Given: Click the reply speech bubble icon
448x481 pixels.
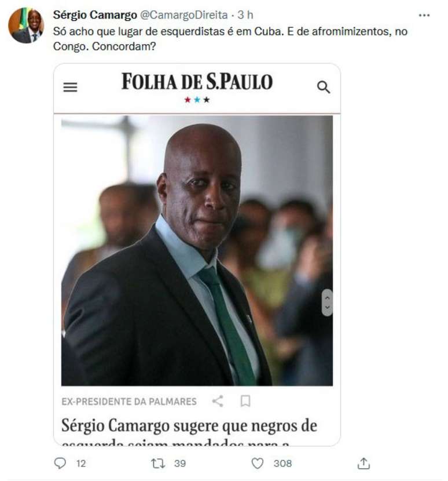Looking at the screenshot, I should pyautogui.click(x=60, y=463).
